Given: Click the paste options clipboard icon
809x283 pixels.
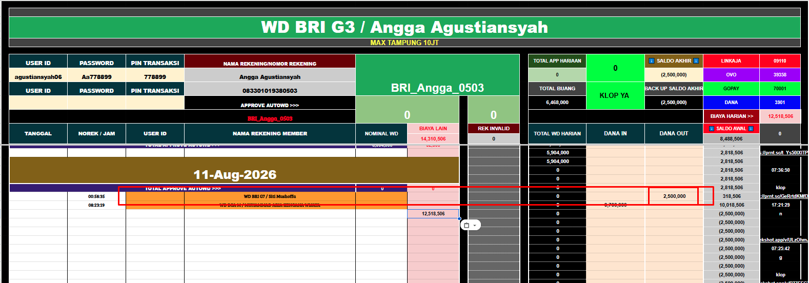Looking at the screenshot, I should [x=467, y=225].
